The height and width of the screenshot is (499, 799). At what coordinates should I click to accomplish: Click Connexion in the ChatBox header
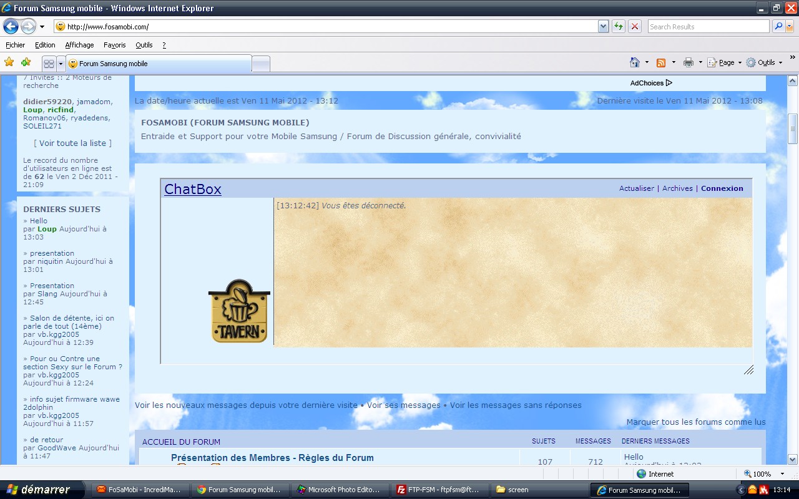(x=722, y=188)
